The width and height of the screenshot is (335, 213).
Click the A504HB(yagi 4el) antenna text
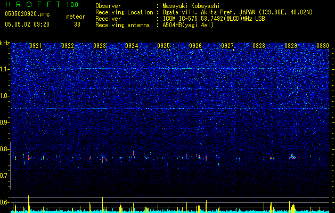coord(188,25)
